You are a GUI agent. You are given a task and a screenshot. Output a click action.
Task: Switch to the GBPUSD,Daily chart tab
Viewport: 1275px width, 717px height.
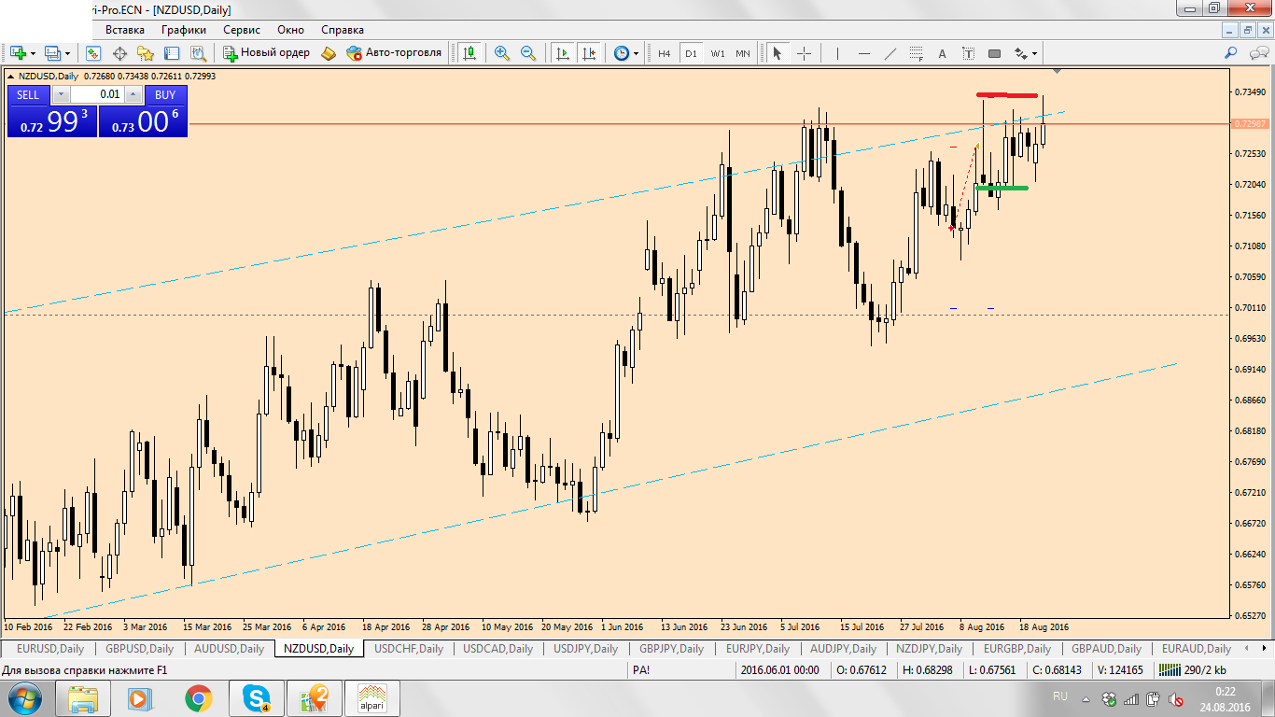pyautogui.click(x=139, y=648)
